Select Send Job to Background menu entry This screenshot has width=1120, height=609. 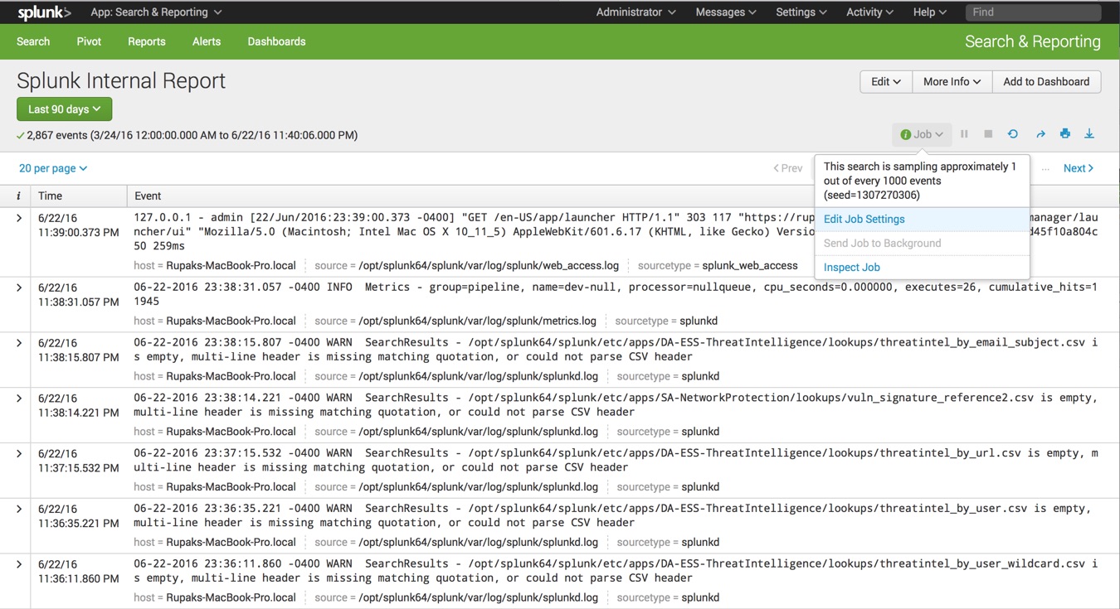pos(922,244)
